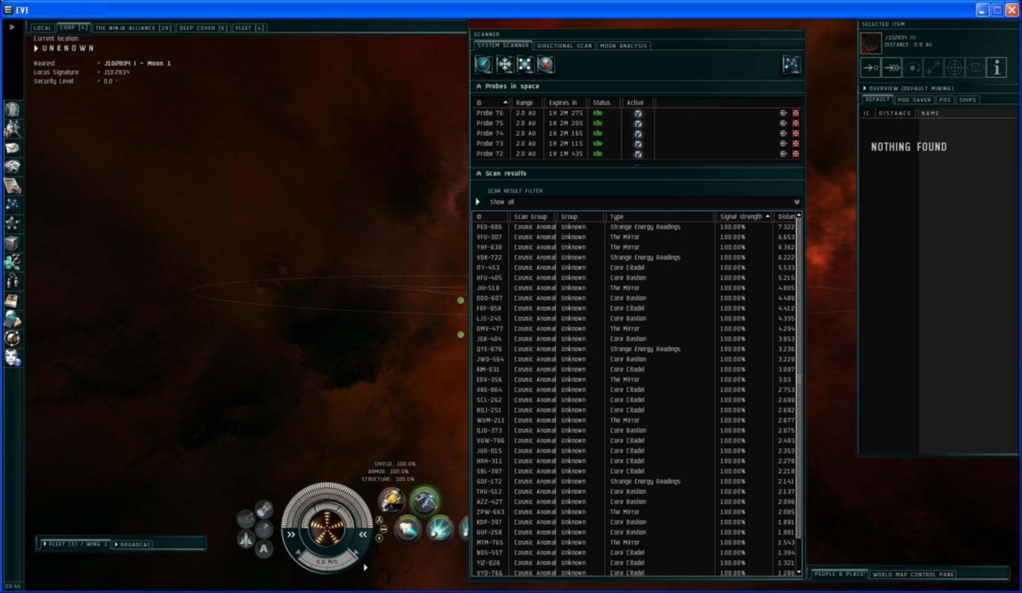Click the Analyze scan button in scanner
1022x593 pixels.
tap(484, 64)
